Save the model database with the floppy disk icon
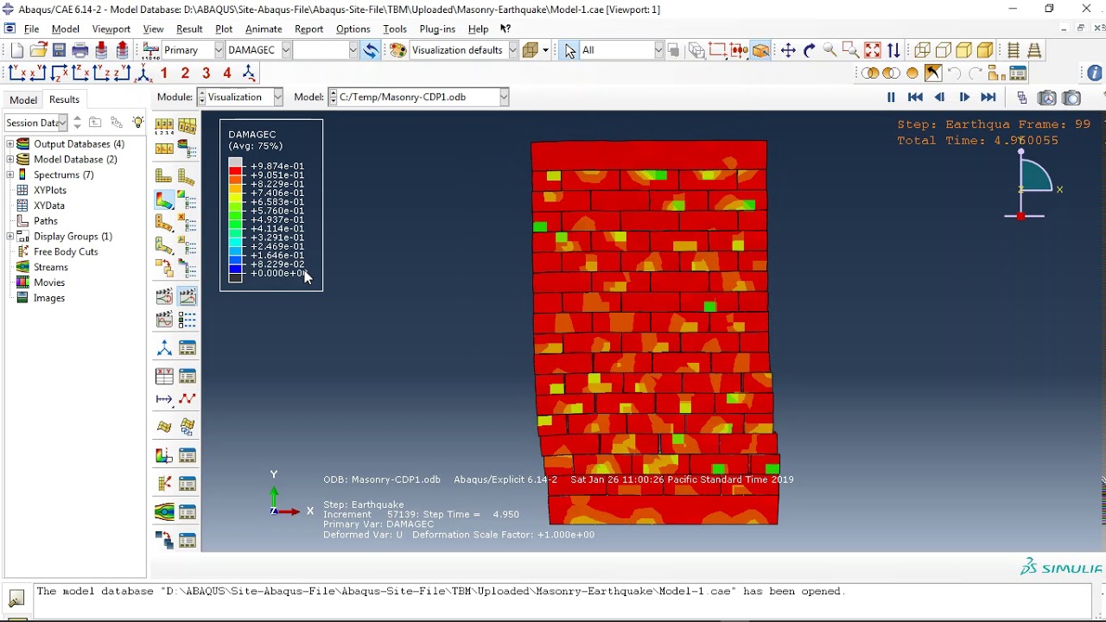Image resolution: width=1106 pixels, height=622 pixels. coord(59,50)
